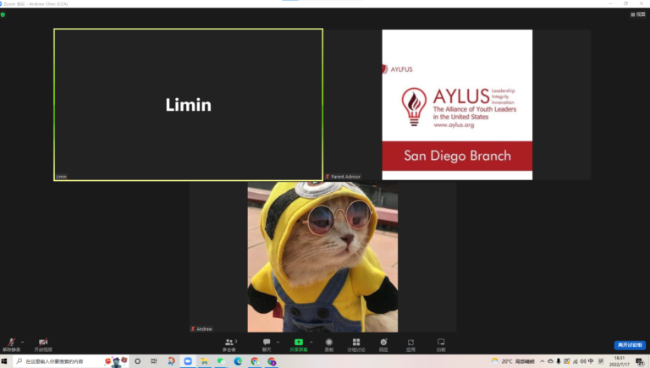650x368 pixels.
Task: Open the Whiteboard tool
Action: tap(441, 345)
